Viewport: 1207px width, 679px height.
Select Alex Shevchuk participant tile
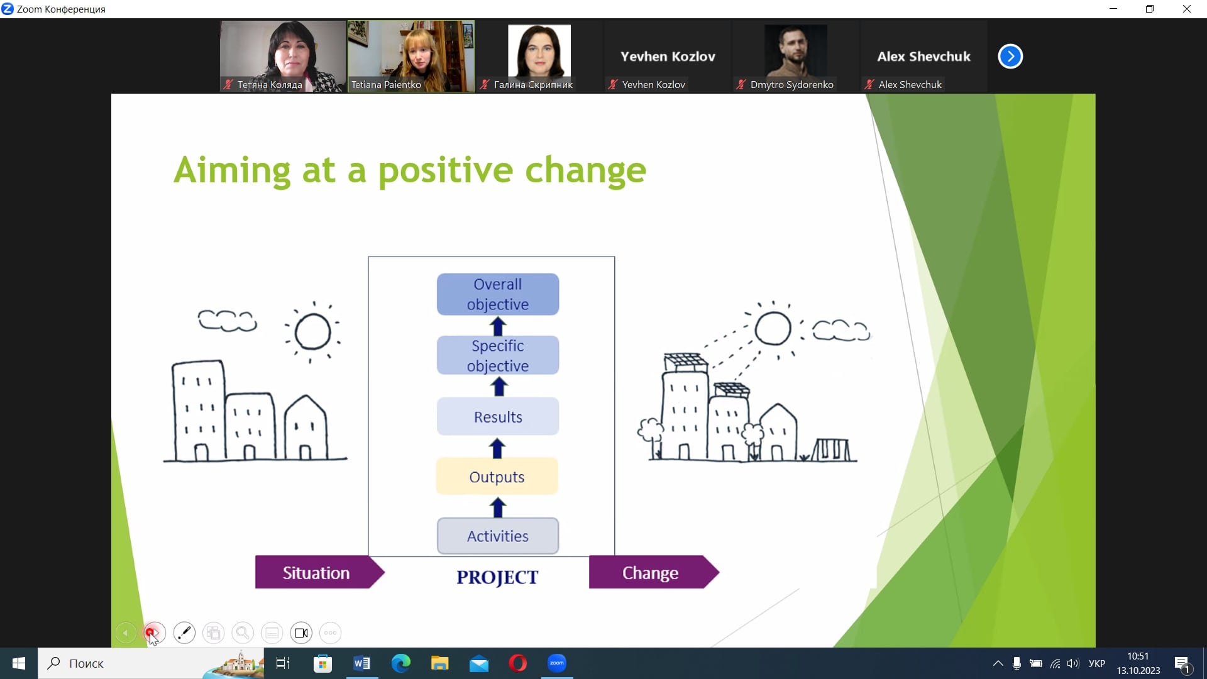[x=924, y=57]
